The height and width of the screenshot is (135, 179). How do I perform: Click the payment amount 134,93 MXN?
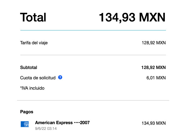pos(154,123)
